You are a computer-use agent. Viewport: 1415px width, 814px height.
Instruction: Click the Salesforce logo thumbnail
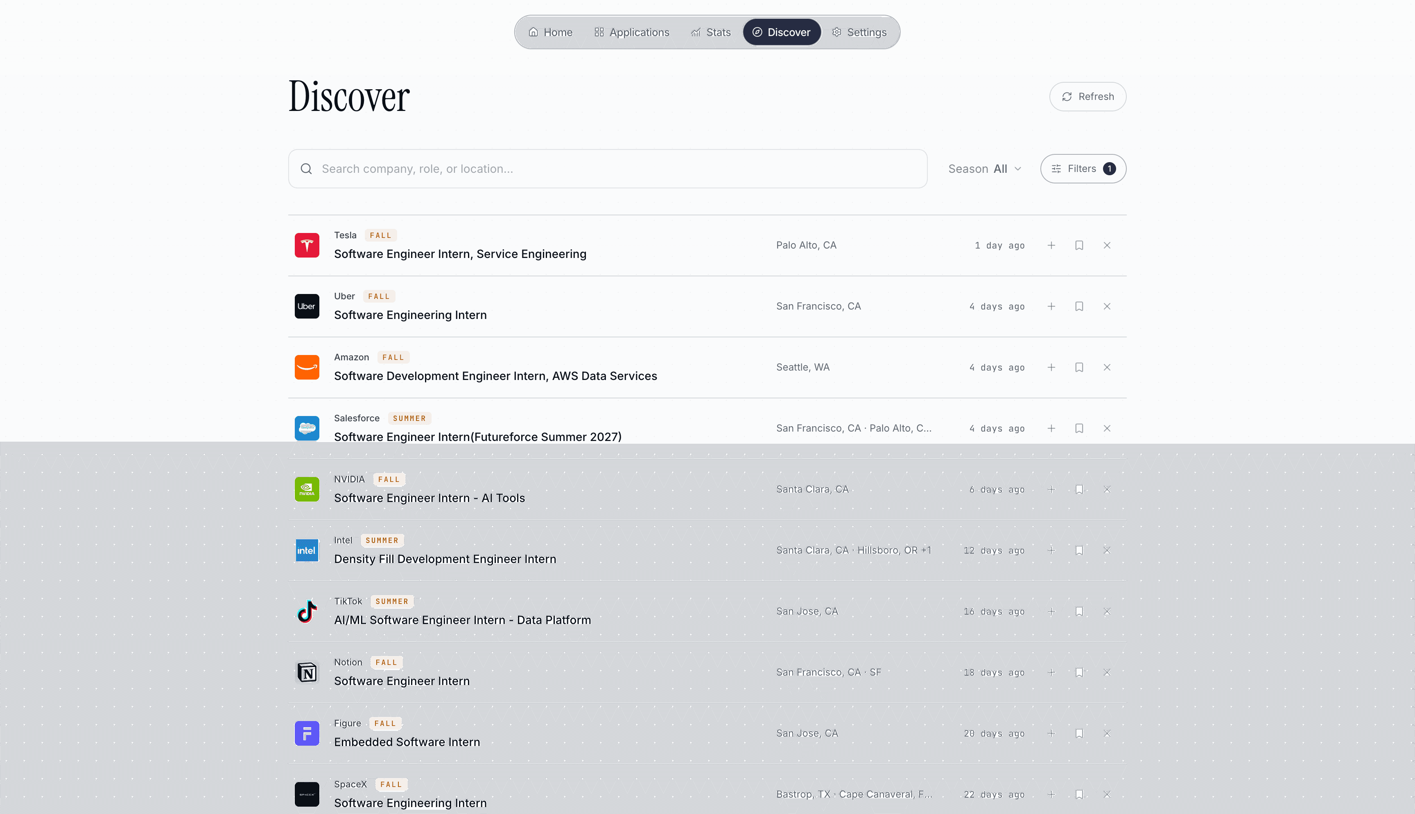tap(307, 428)
